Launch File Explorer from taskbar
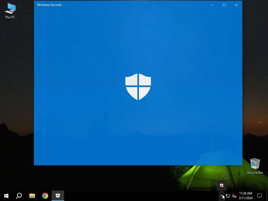This screenshot has width=268, height=201. point(32,196)
